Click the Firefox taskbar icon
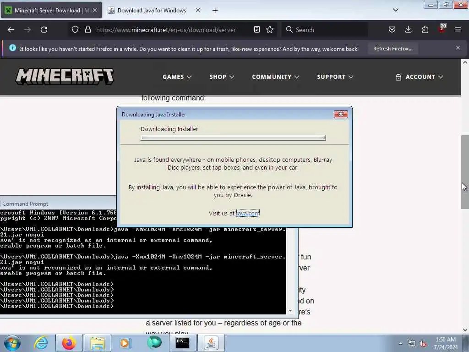Screen dimensions: 469x352 [x=69, y=343]
